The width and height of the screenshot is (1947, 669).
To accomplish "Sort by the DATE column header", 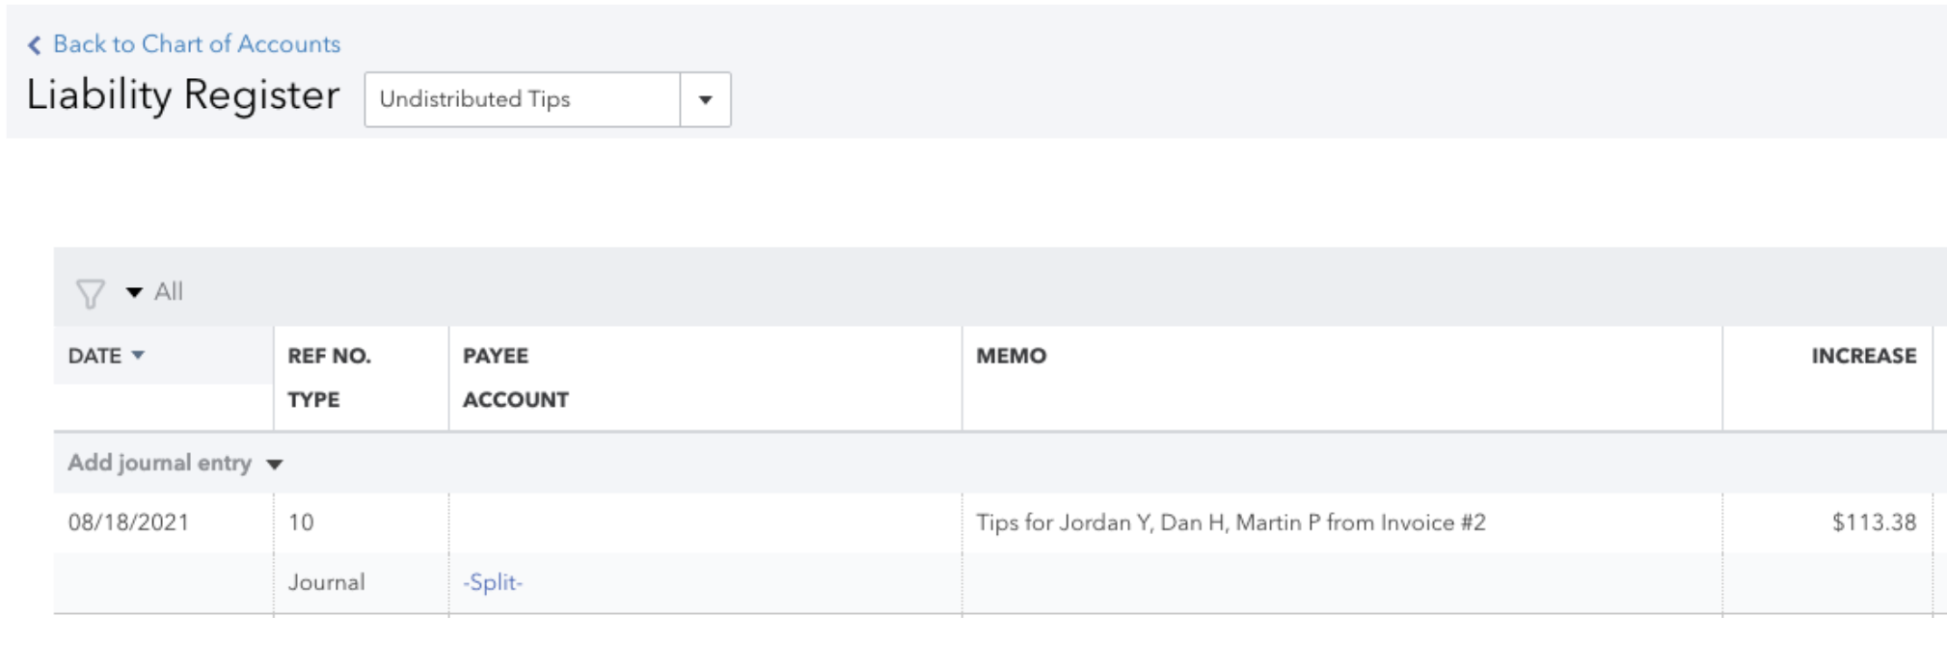I will [95, 356].
